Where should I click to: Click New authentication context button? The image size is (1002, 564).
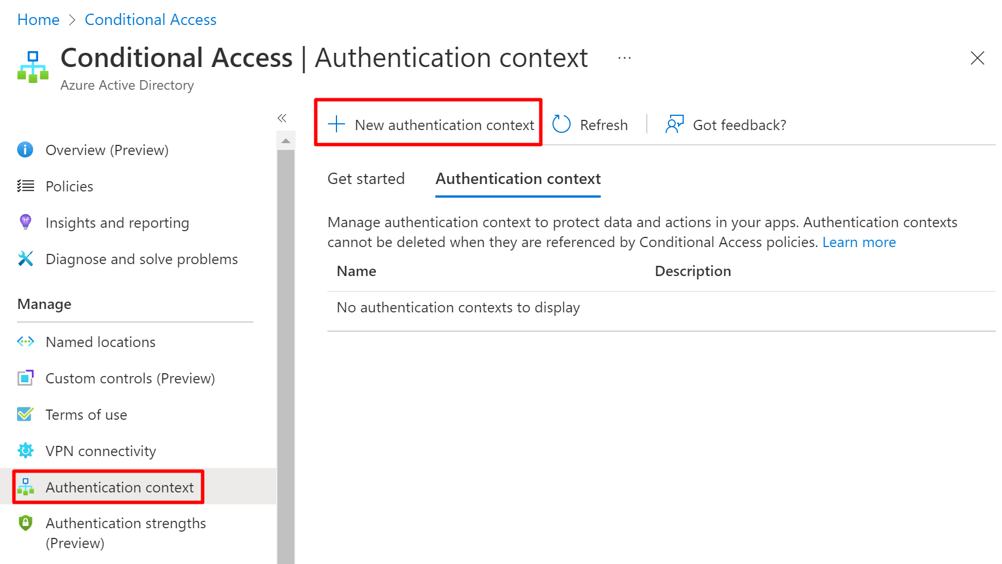tap(431, 124)
